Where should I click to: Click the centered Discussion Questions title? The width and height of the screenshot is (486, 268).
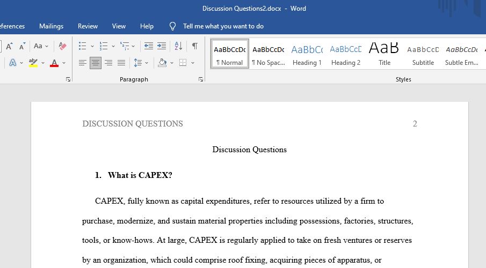tap(250, 150)
